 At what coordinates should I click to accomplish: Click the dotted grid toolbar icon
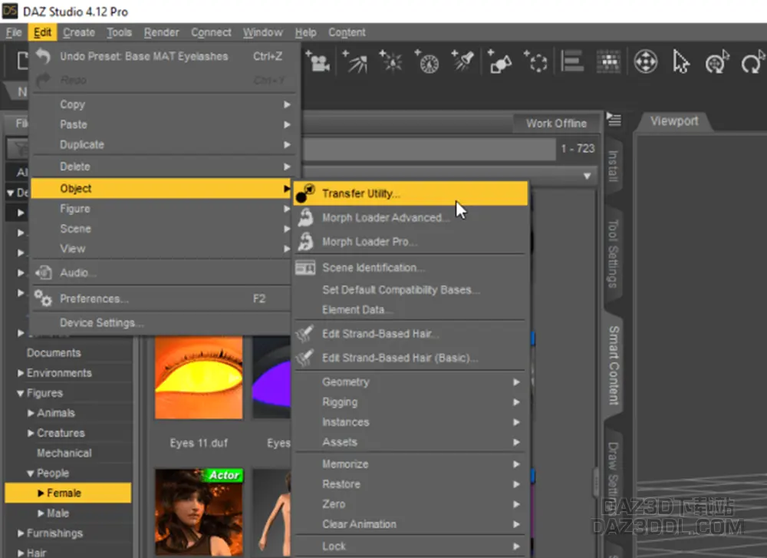[608, 61]
